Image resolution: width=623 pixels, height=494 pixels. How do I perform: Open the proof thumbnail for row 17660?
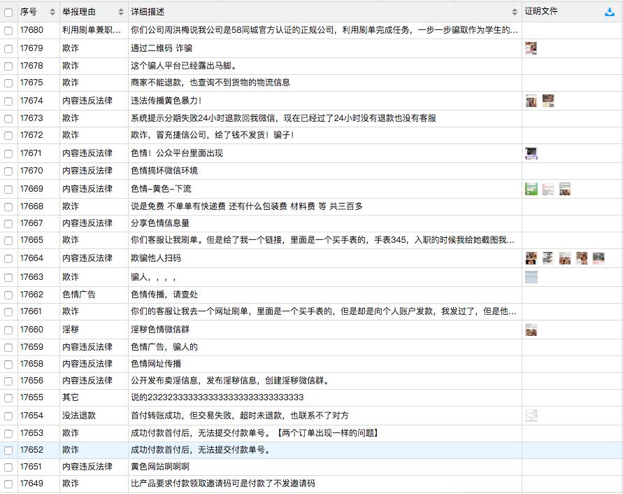531,330
